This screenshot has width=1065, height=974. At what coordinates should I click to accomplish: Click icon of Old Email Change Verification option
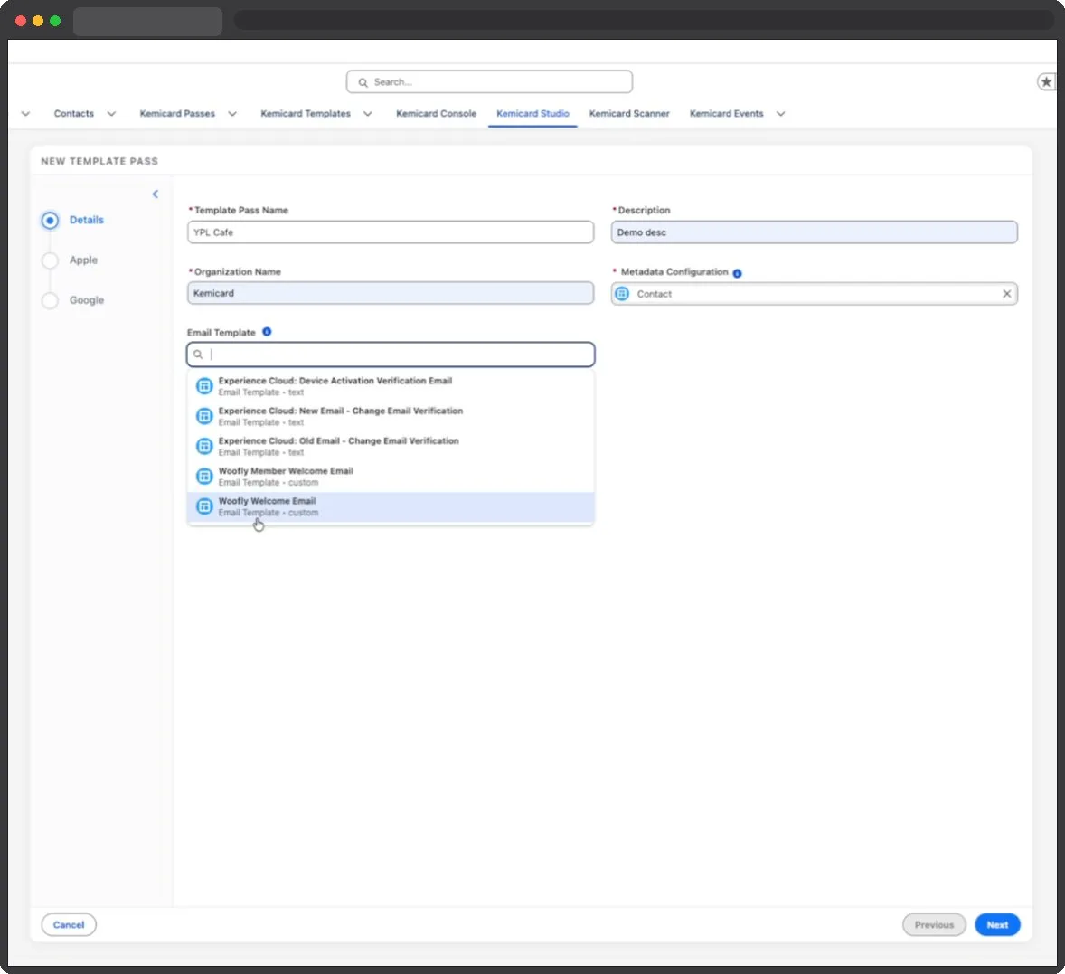tap(203, 446)
